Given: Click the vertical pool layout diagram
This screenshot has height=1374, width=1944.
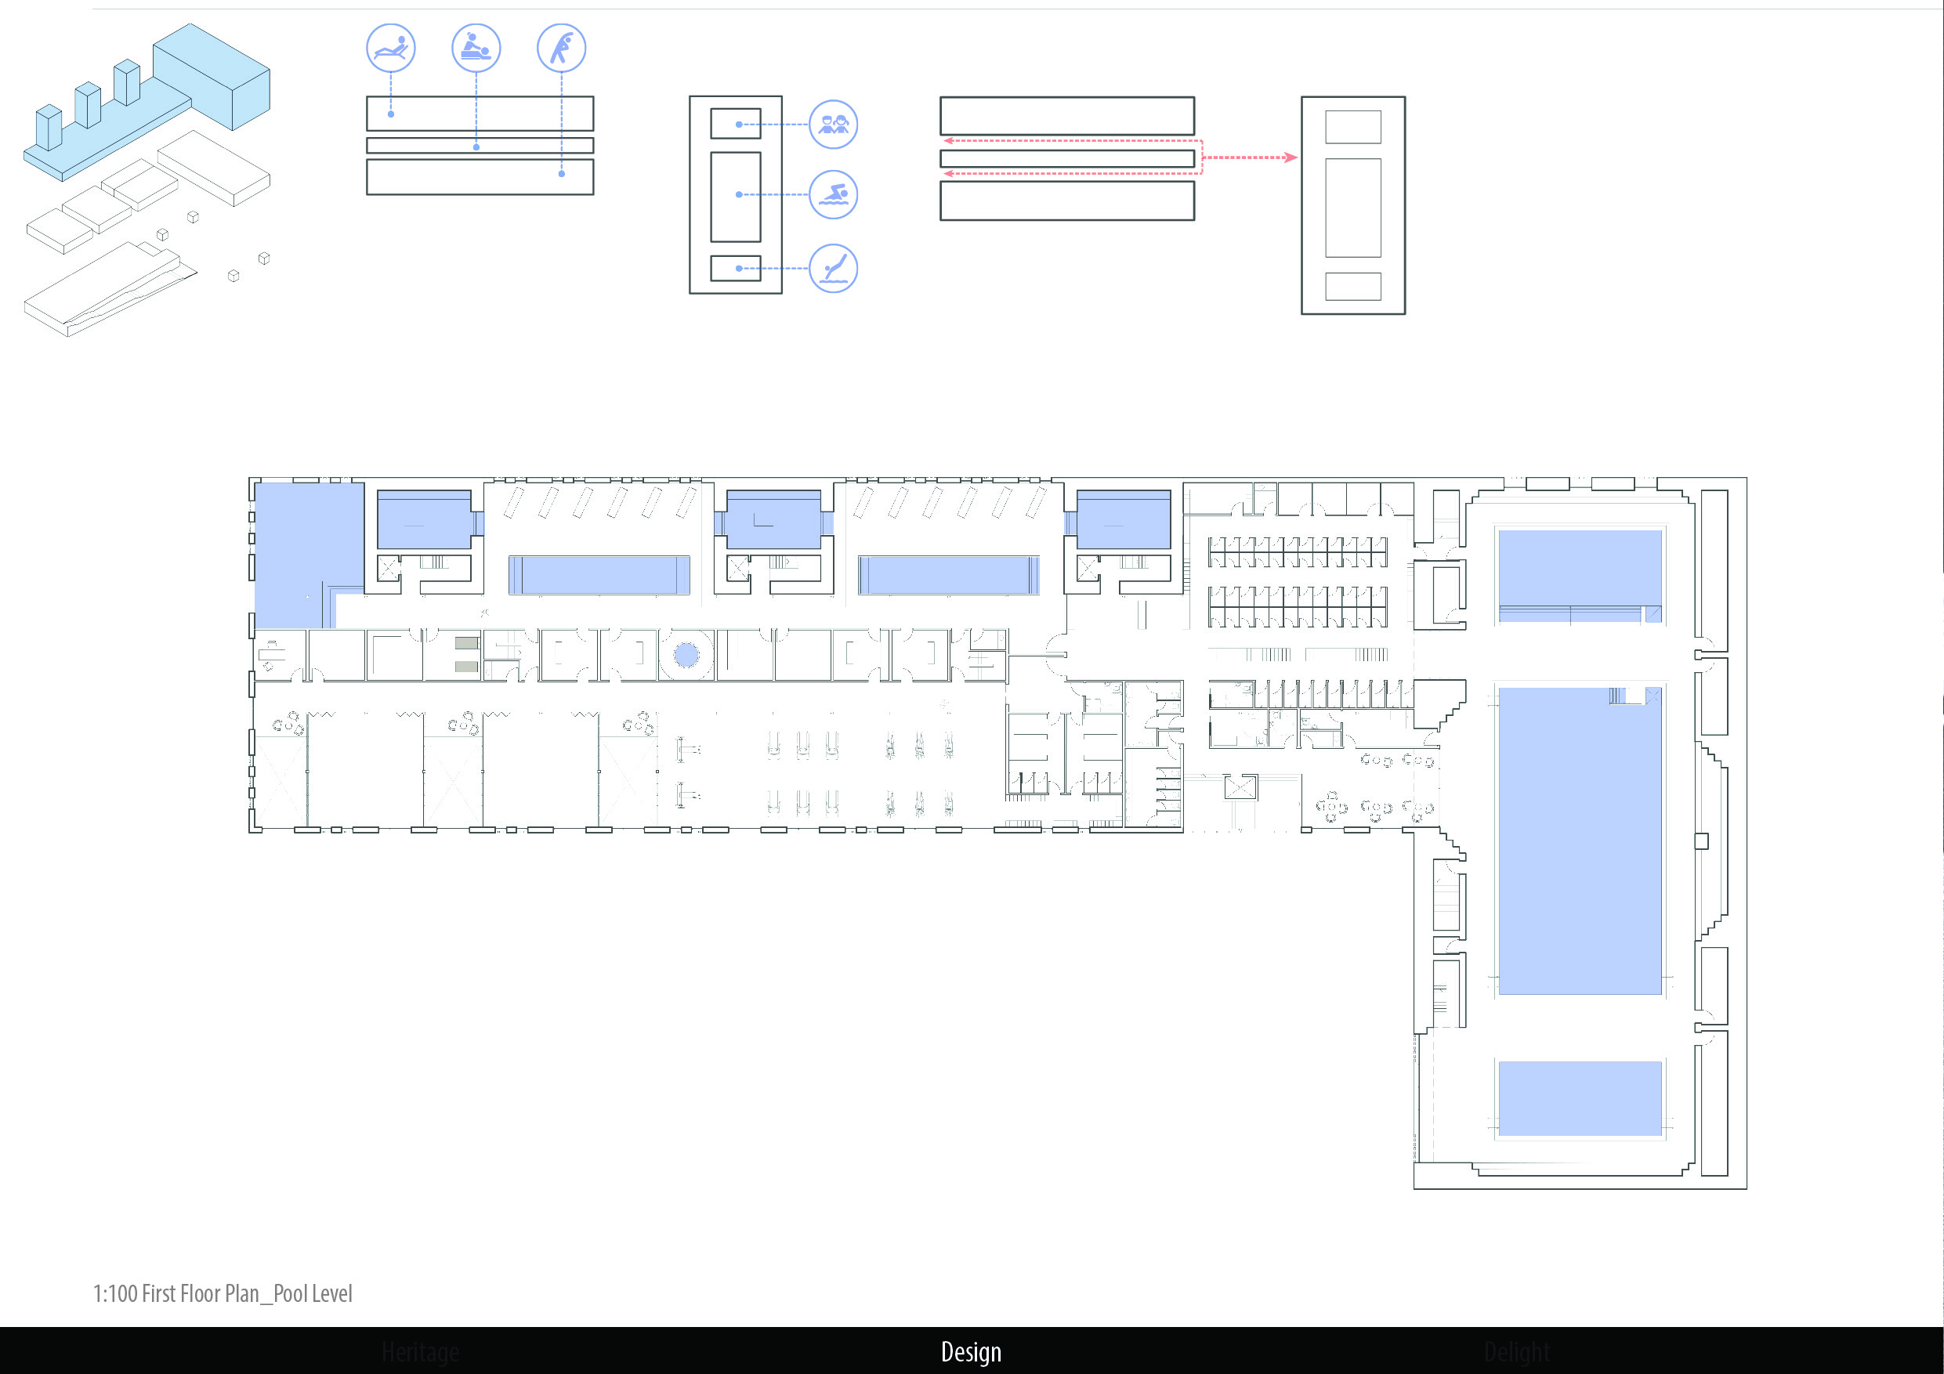Looking at the screenshot, I should click(735, 195).
